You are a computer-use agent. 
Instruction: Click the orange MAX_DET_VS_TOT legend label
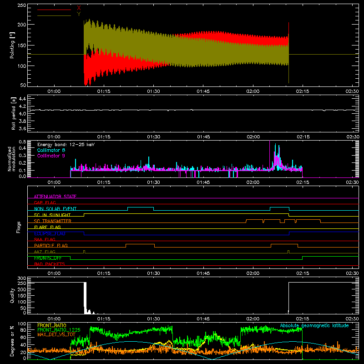click(56, 334)
